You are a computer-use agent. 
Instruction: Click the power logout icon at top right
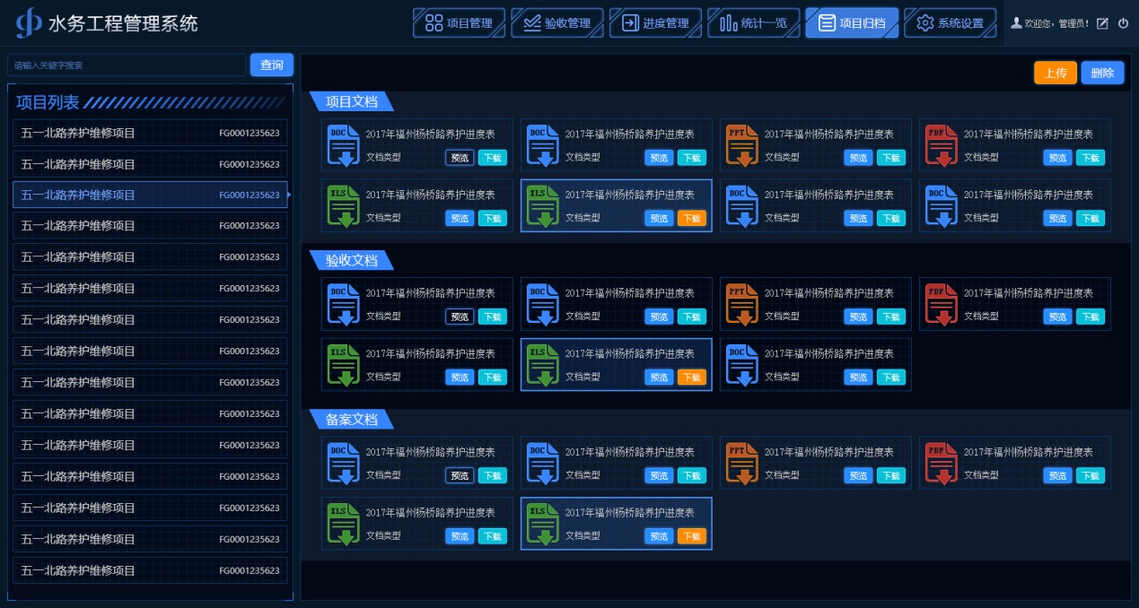pyautogui.click(x=1123, y=23)
